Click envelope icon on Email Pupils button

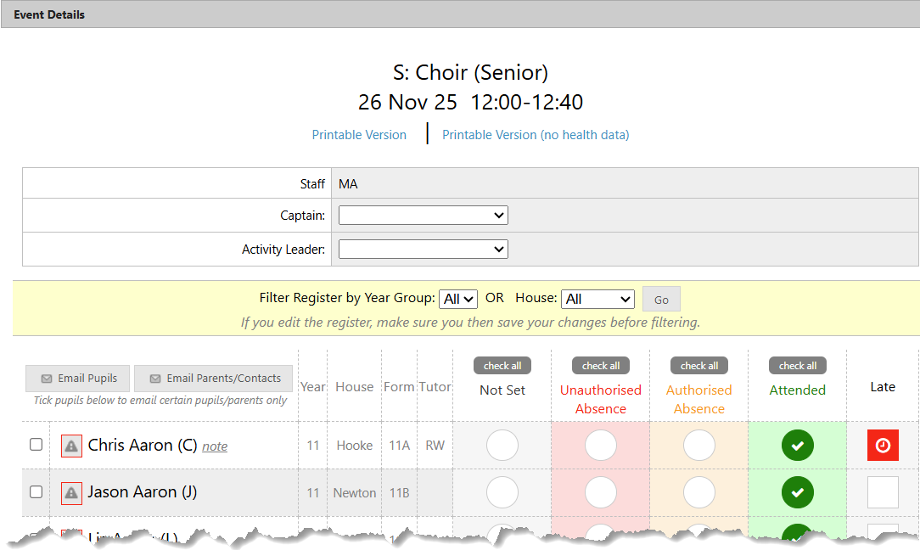point(47,379)
